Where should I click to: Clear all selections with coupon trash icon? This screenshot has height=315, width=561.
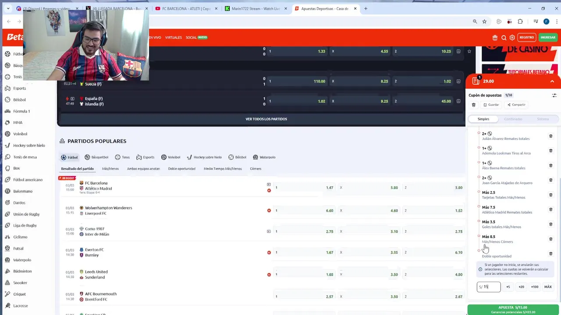point(473,105)
